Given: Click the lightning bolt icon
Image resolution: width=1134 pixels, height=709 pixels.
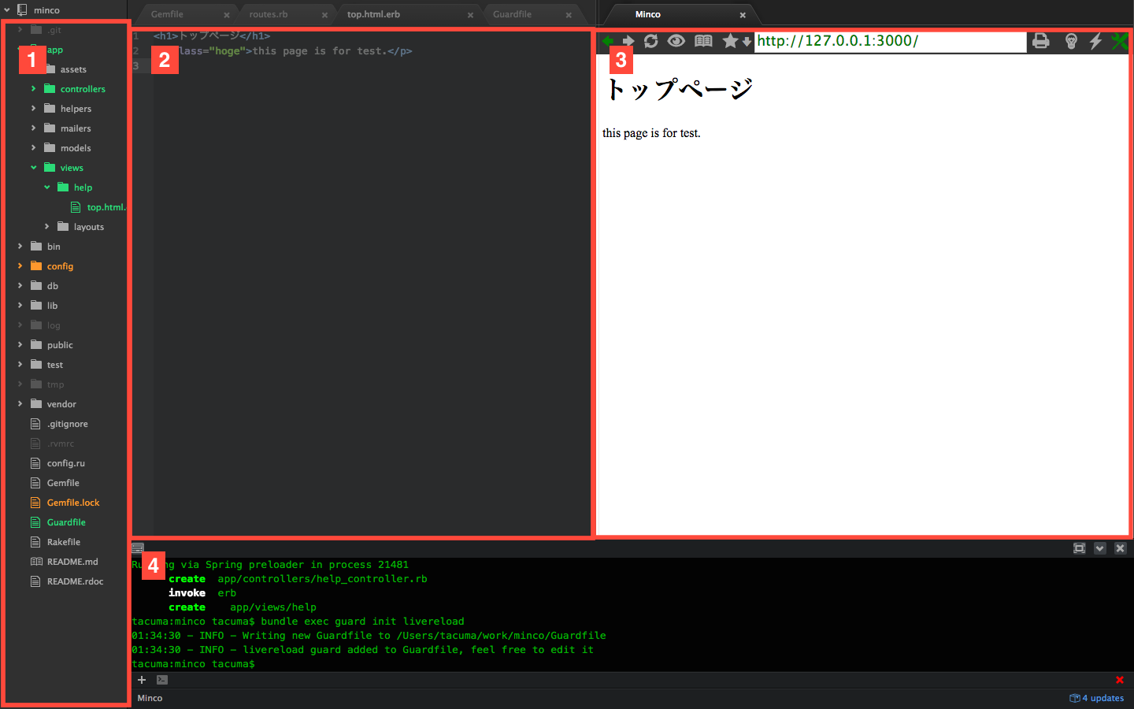Looking at the screenshot, I should pos(1095,41).
